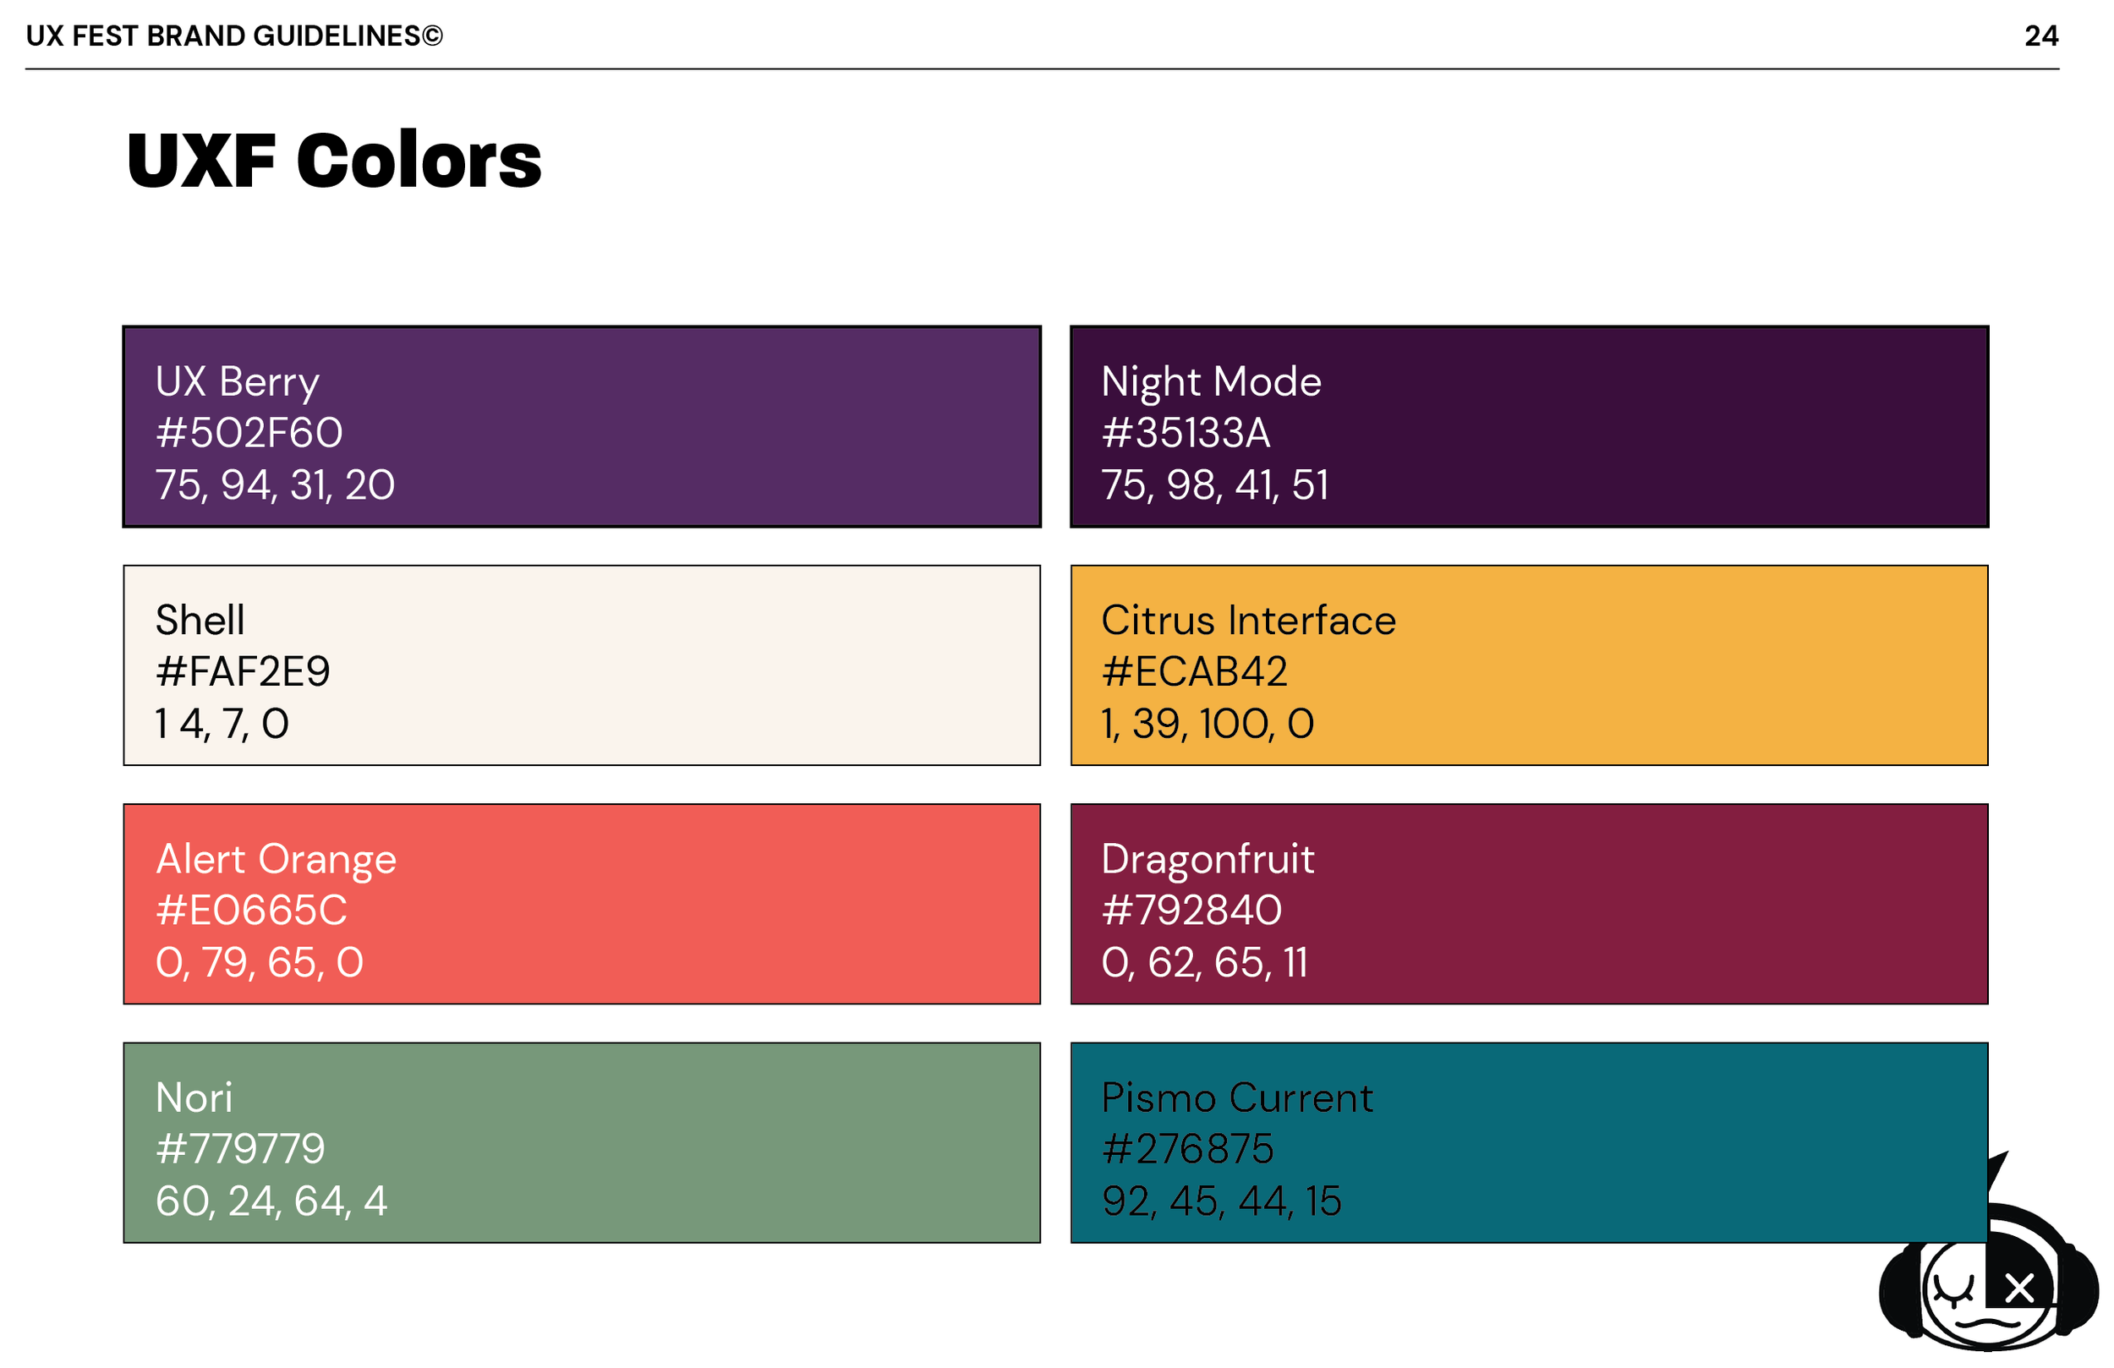Click the 60, 24, 64, 4 CMYK values
This screenshot has width=2114, height=1368.
[271, 1202]
